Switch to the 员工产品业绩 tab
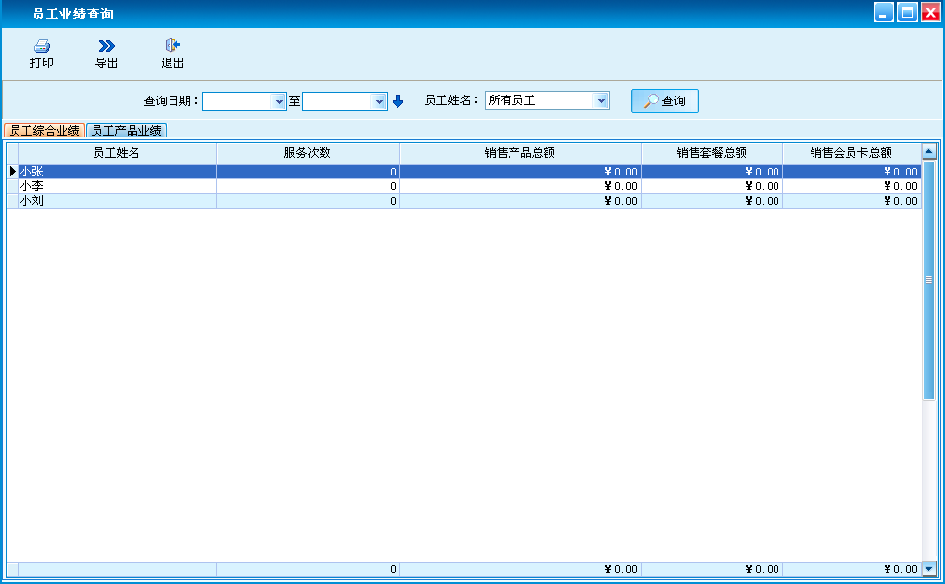The width and height of the screenshot is (945, 584). pos(126,131)
